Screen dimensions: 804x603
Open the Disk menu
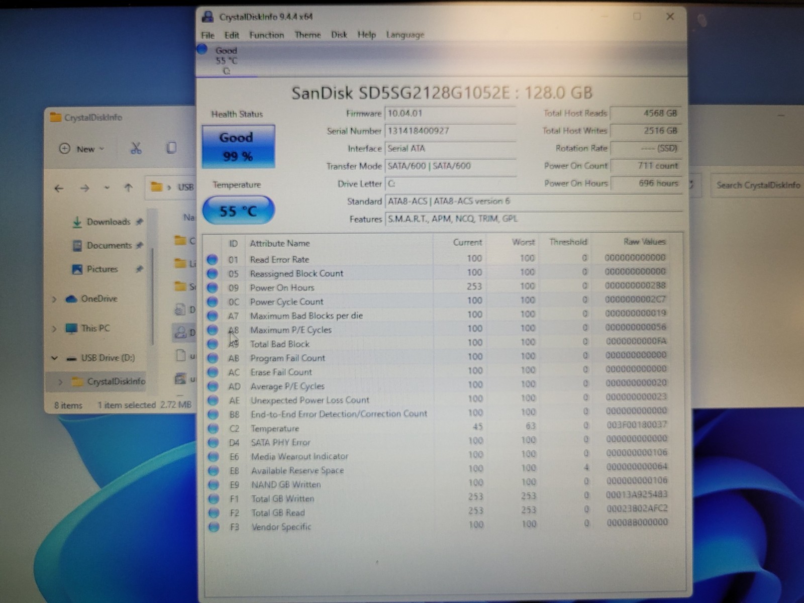coord(339,35)
